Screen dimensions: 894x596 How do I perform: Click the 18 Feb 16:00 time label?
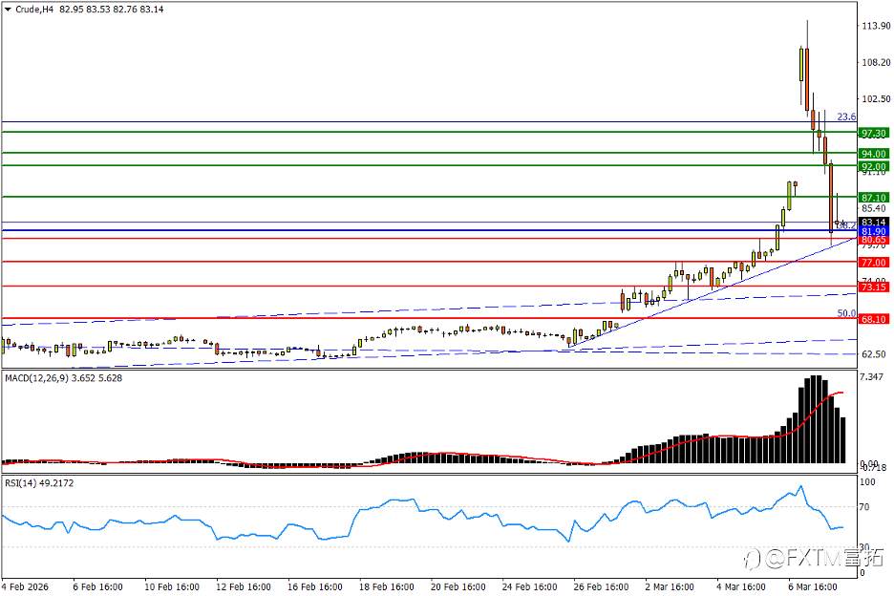pyautogui.click(x=387, y=586)
